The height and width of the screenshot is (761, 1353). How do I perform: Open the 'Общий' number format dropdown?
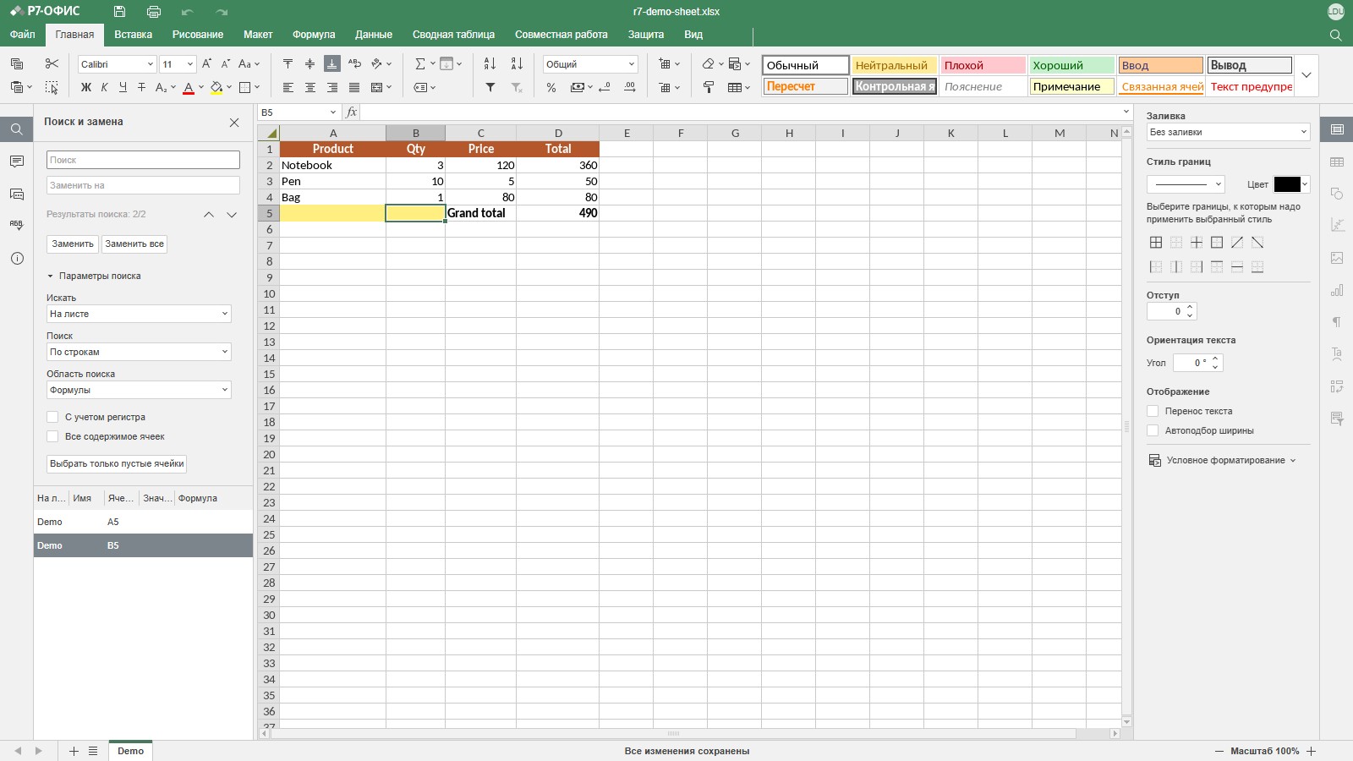(x=590, y=64)
